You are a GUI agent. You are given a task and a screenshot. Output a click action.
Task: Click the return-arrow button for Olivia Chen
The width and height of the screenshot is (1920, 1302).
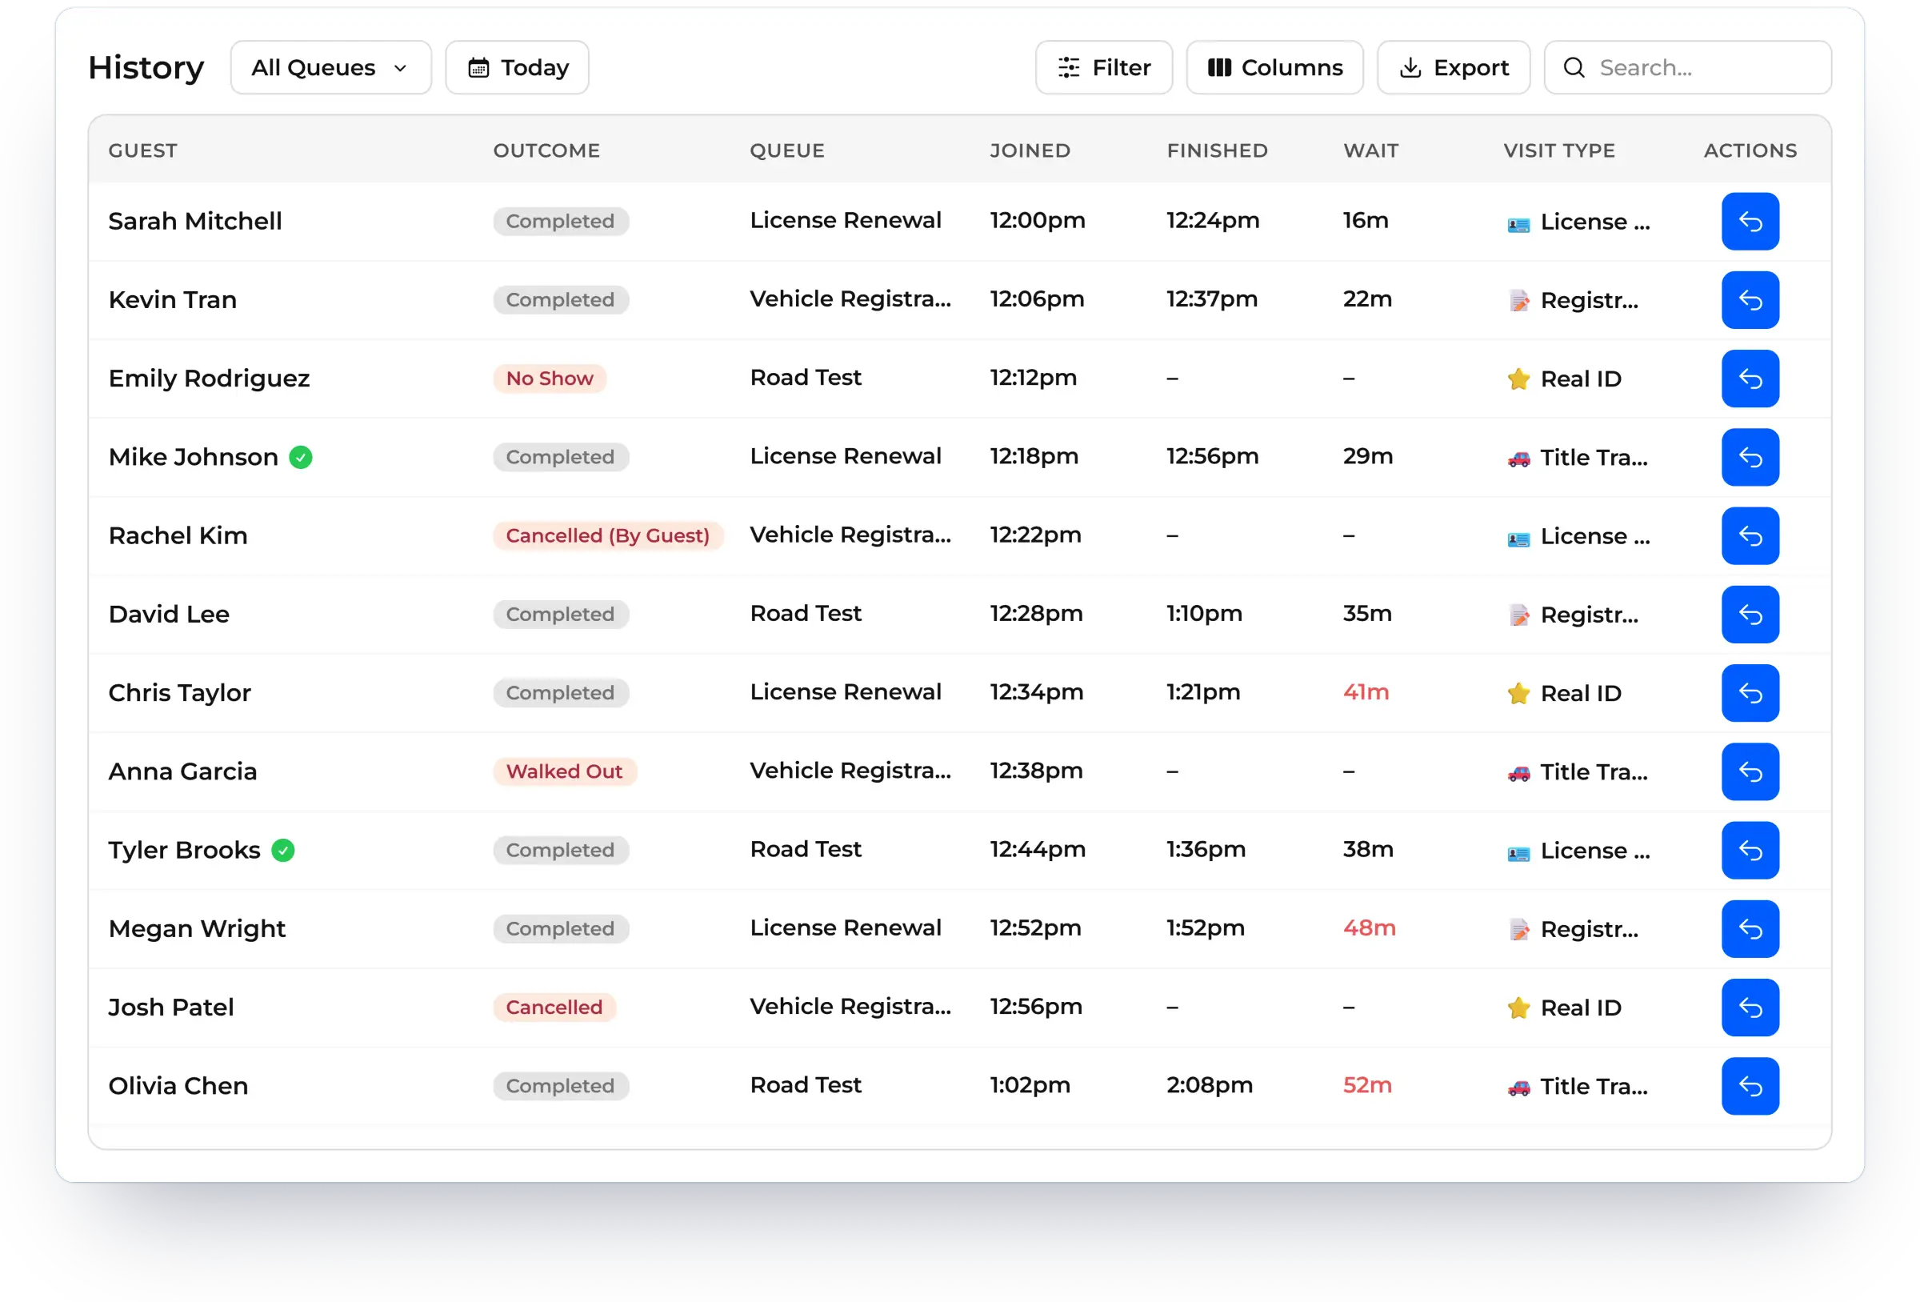pos(1750,1085)
